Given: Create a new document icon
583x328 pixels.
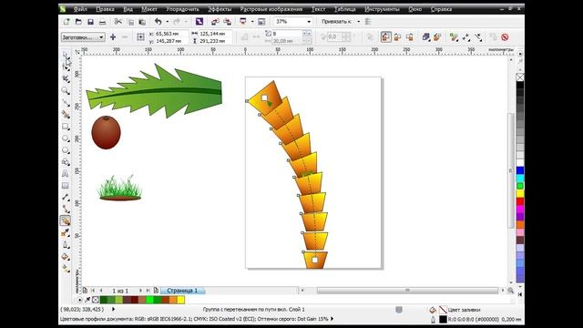Looking at the screenshot, I should pyautogui.click(x=66, y=22).
